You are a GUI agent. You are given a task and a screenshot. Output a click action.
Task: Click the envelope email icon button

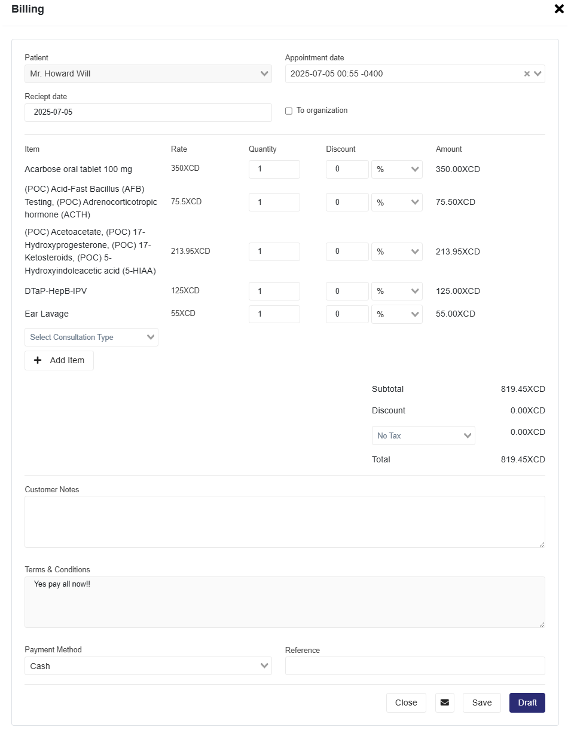(444, 703)
